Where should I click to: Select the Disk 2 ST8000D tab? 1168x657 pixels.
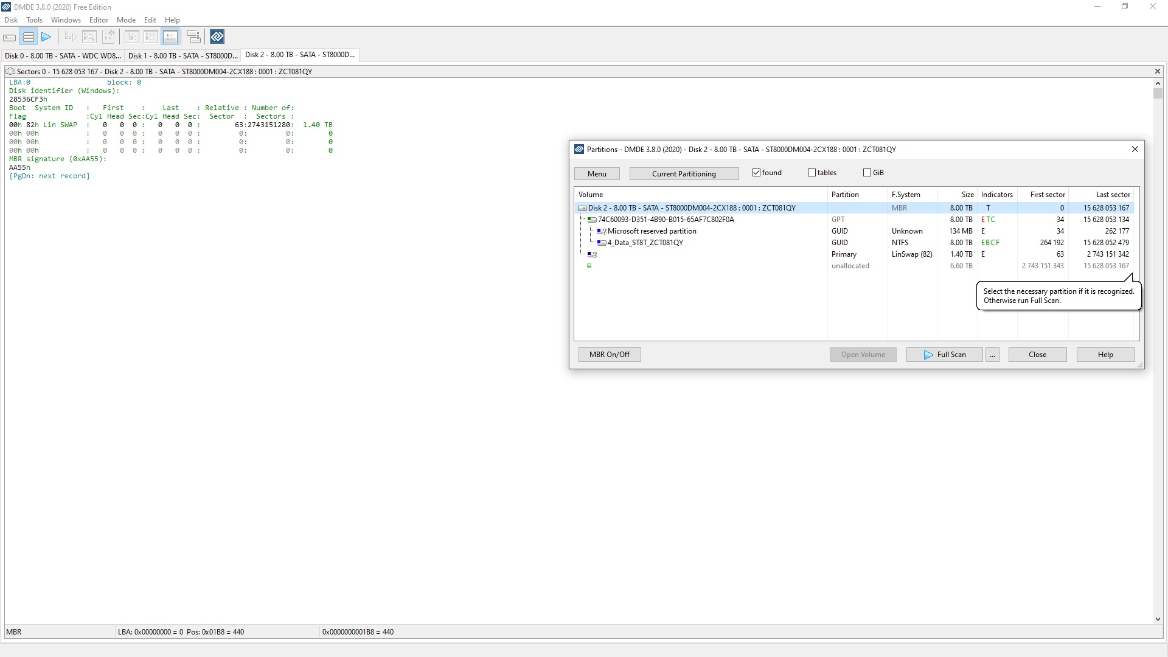coord(299,55)
